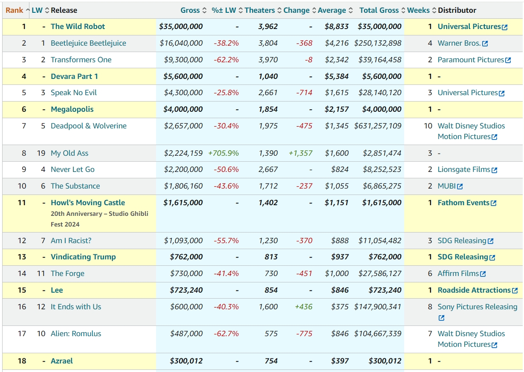
Task: Open external link icon beside MUBI
Action: coord(460,186)
